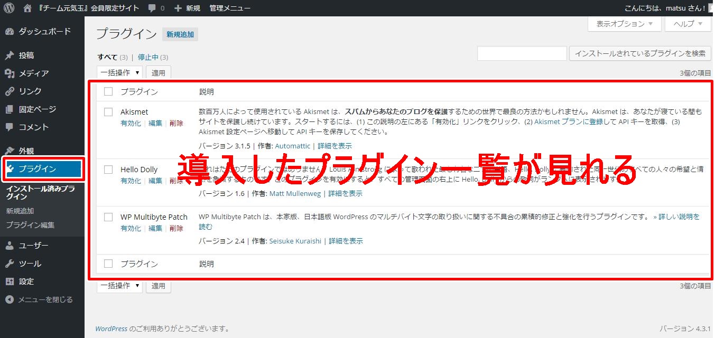Click 編集 under WP Multibyte Patch

(x=155, y=228)
